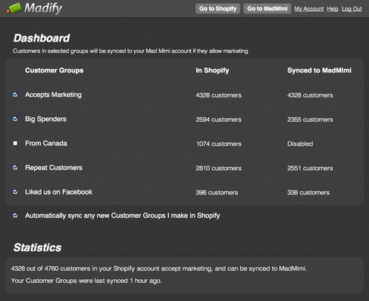Click 2355 customers synced value
The image size is (369, 301).
click(310, 119)
